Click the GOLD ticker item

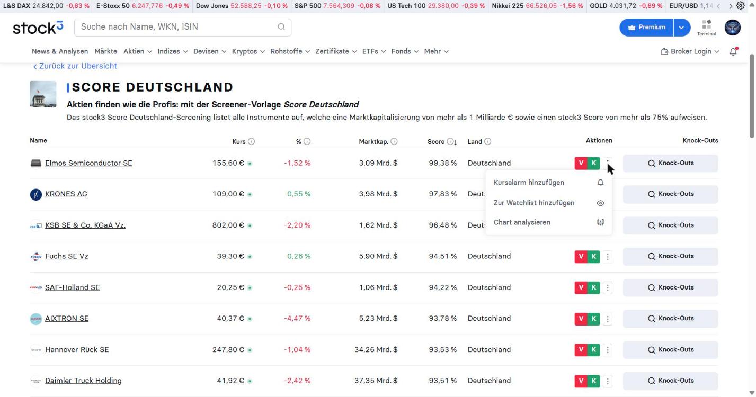pyautogui.click(x=625, y=6)
